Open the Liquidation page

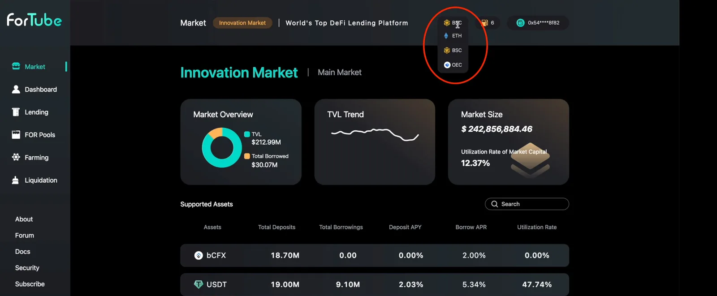pos(41,180)
